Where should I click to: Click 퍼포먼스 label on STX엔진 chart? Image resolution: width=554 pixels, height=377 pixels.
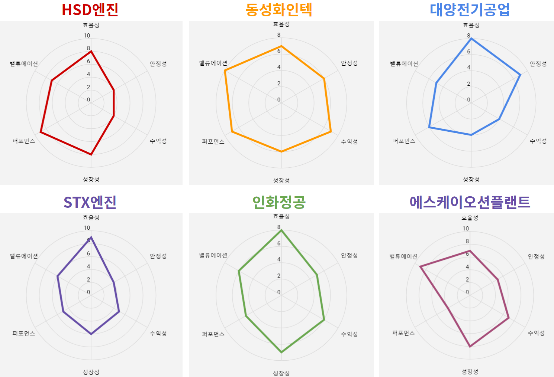pyautogui.click(x=24, y=333)
